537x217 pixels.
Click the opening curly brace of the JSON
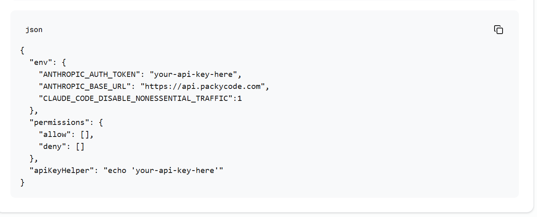pyautogui.click(x=22, y=50)
